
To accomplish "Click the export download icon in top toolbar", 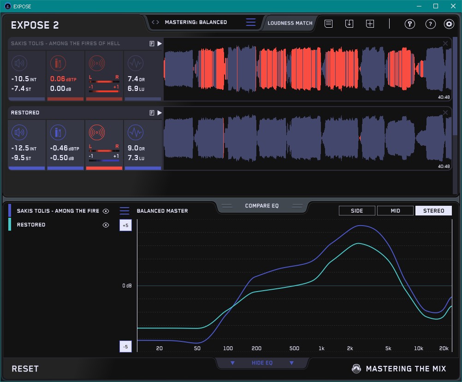I will pos(349,24).
